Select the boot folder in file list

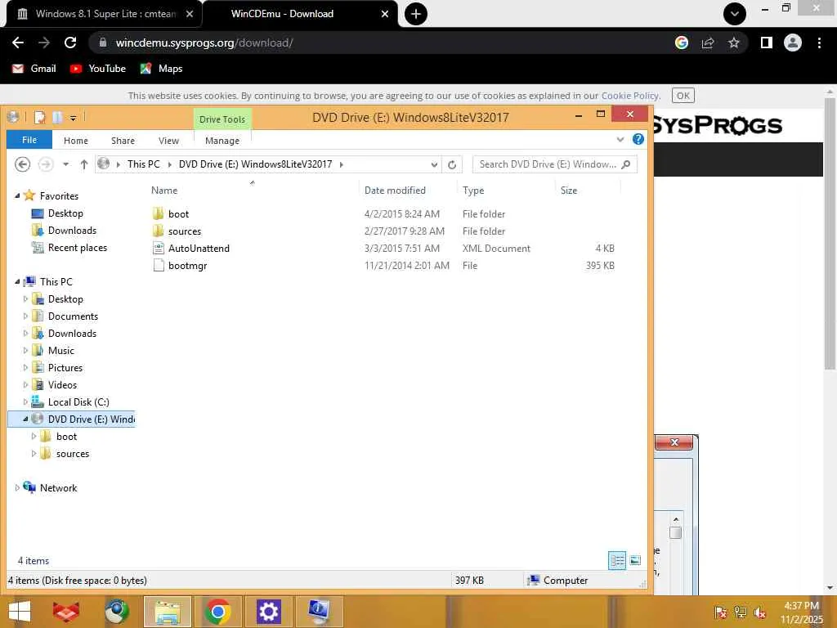[x=178, y=214]
